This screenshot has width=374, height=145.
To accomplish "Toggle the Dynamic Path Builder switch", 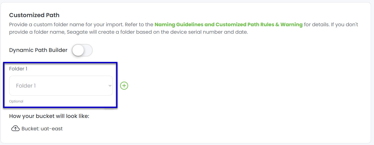I will click(82, 51).
